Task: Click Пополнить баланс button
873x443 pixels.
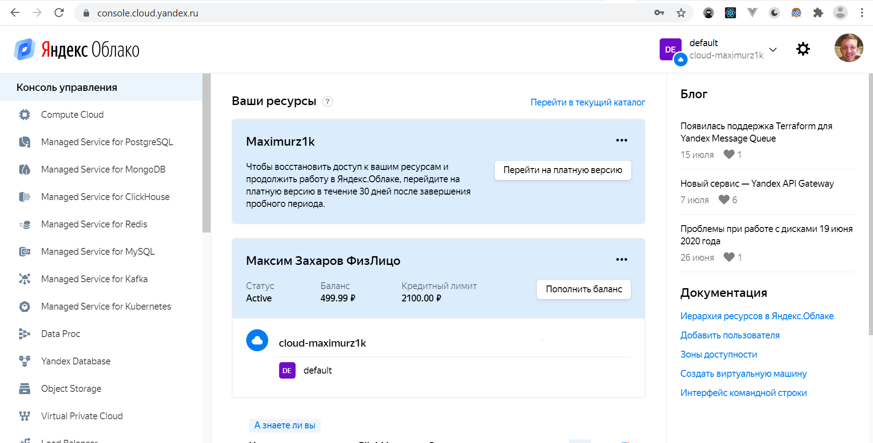Action: point(584,290)
